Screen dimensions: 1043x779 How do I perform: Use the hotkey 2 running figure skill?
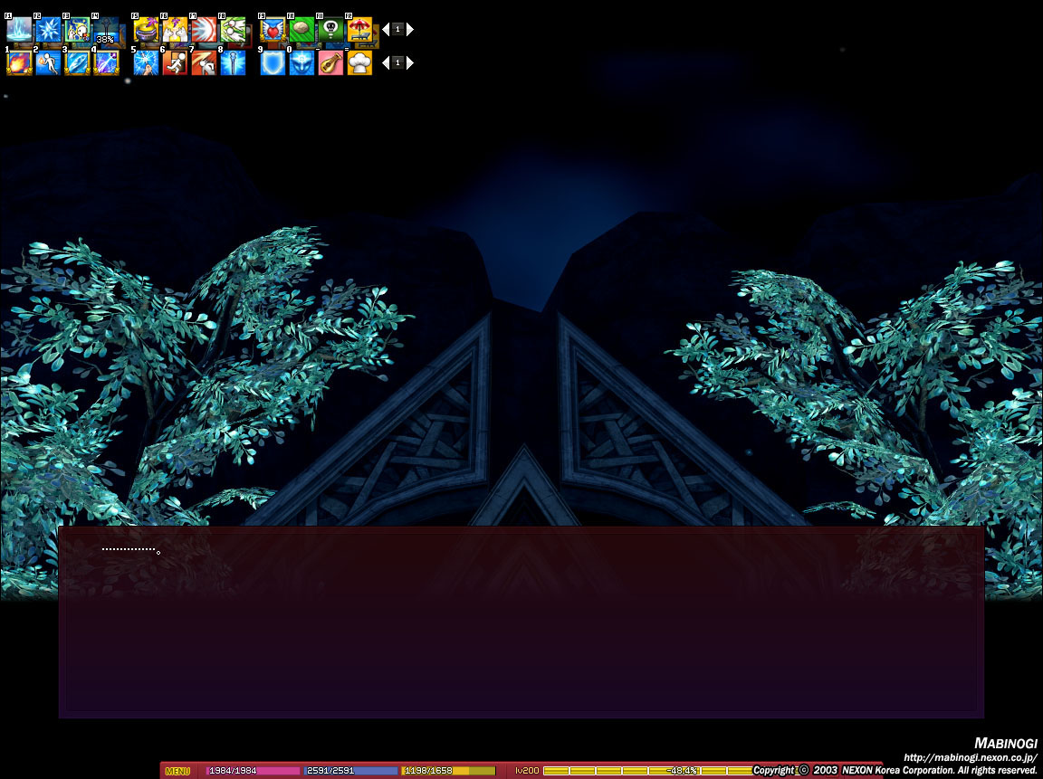tap(48, 63)
